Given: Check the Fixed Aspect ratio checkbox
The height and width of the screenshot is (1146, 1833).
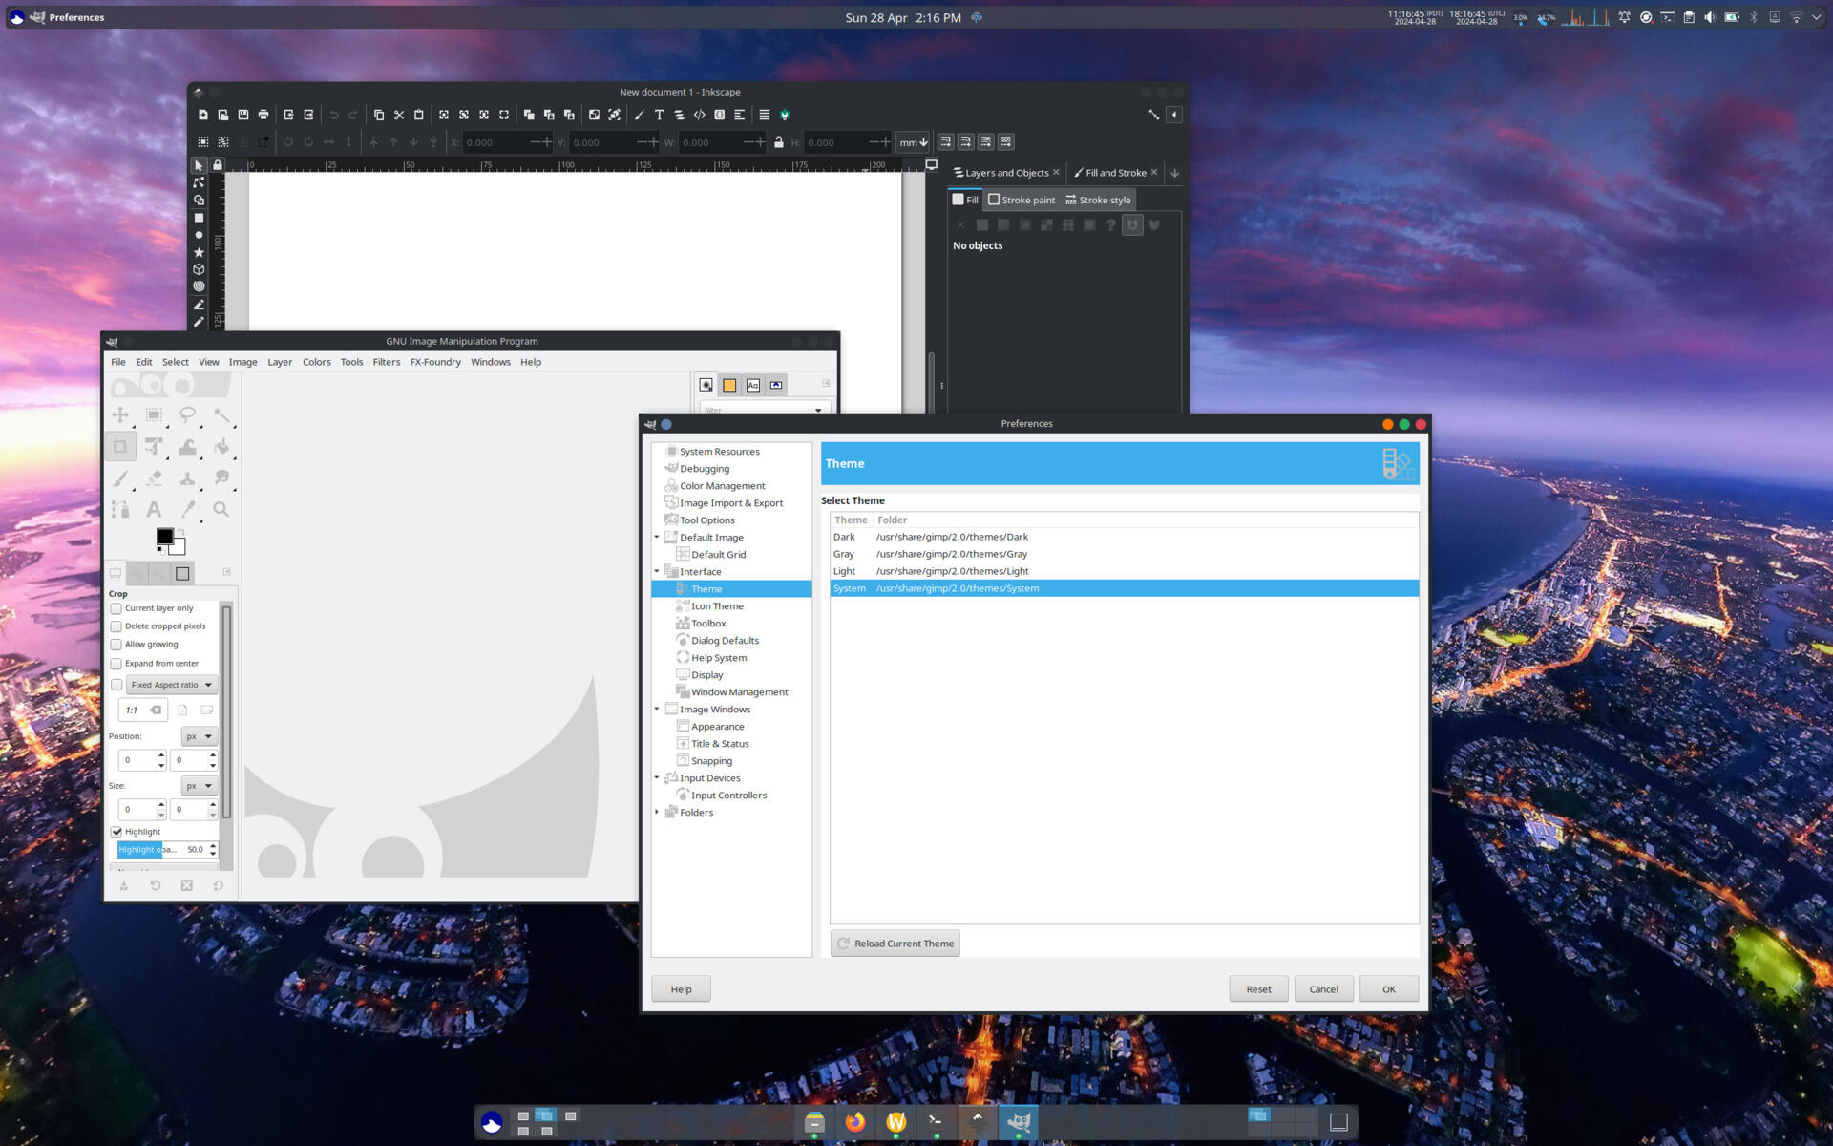Looking at the screenshot, I should pos(116,685).
